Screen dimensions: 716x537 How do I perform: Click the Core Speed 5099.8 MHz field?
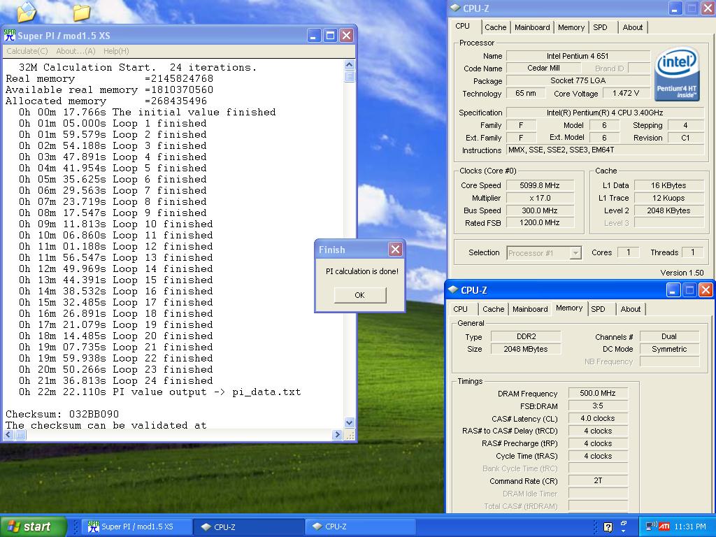(539, 185)
